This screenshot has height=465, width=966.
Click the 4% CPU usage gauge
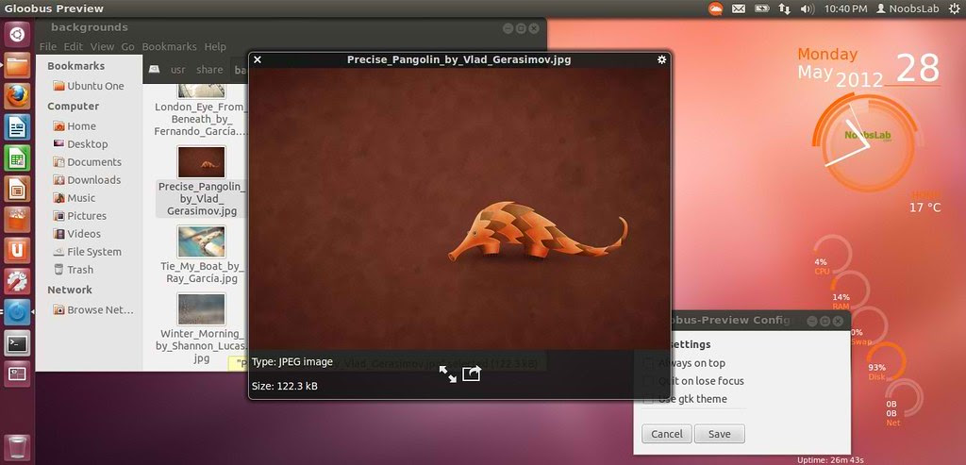click(x=832, y=256)
